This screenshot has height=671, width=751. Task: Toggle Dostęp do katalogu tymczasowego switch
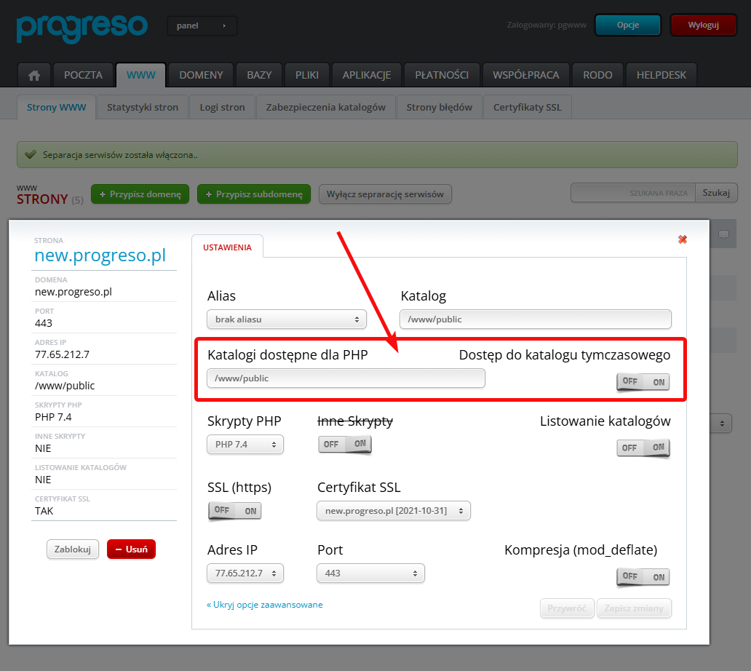pos(643,382)
